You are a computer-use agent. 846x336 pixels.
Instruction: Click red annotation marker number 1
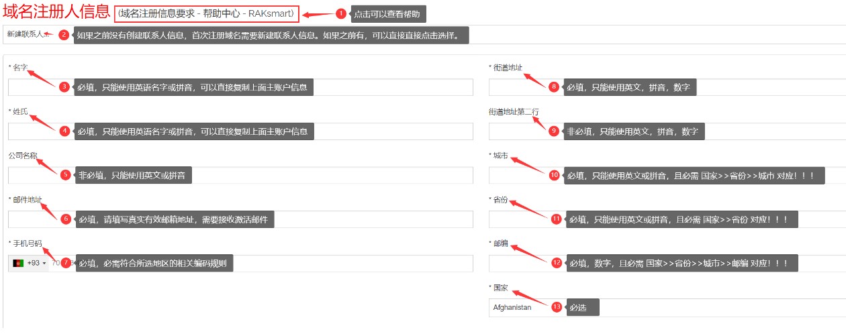click(340, 14)
